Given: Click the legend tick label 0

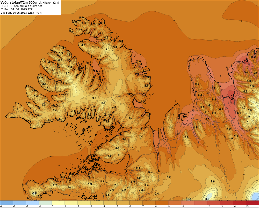Looking at the screenshot, I should pyautogui.click(x=52, y=206).
